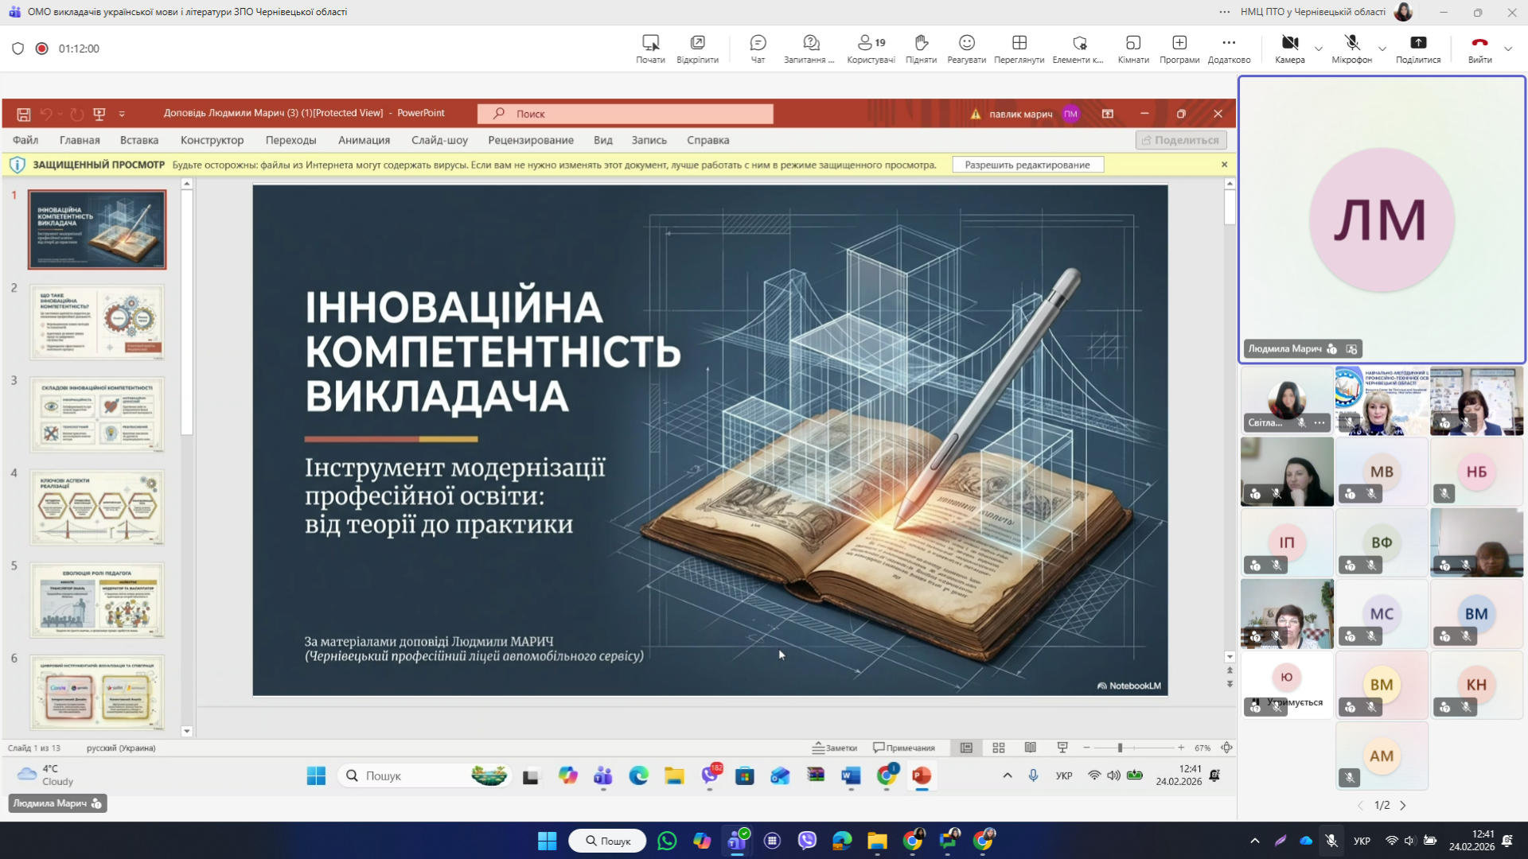Start the meeting via Почати
Image resolution: width=1528 pixels, height=859 pixels.
[650, 48]
